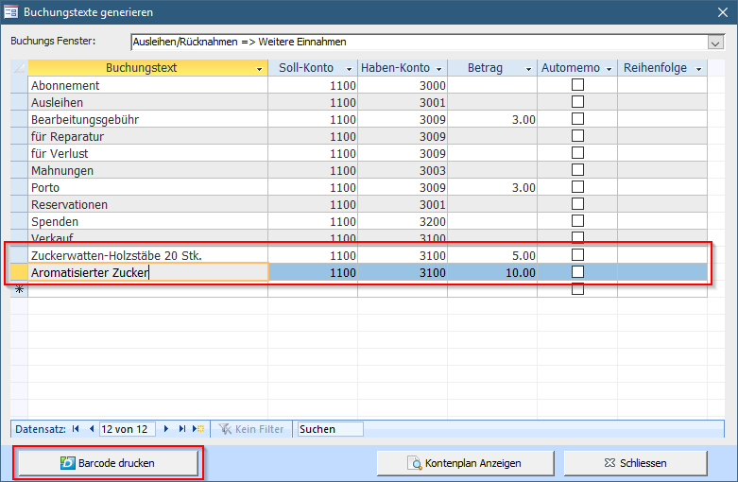Open the Buchungstext column filter arrow
Screen dimensions: 738x482
pyautogui.click(x=259, y=69)
